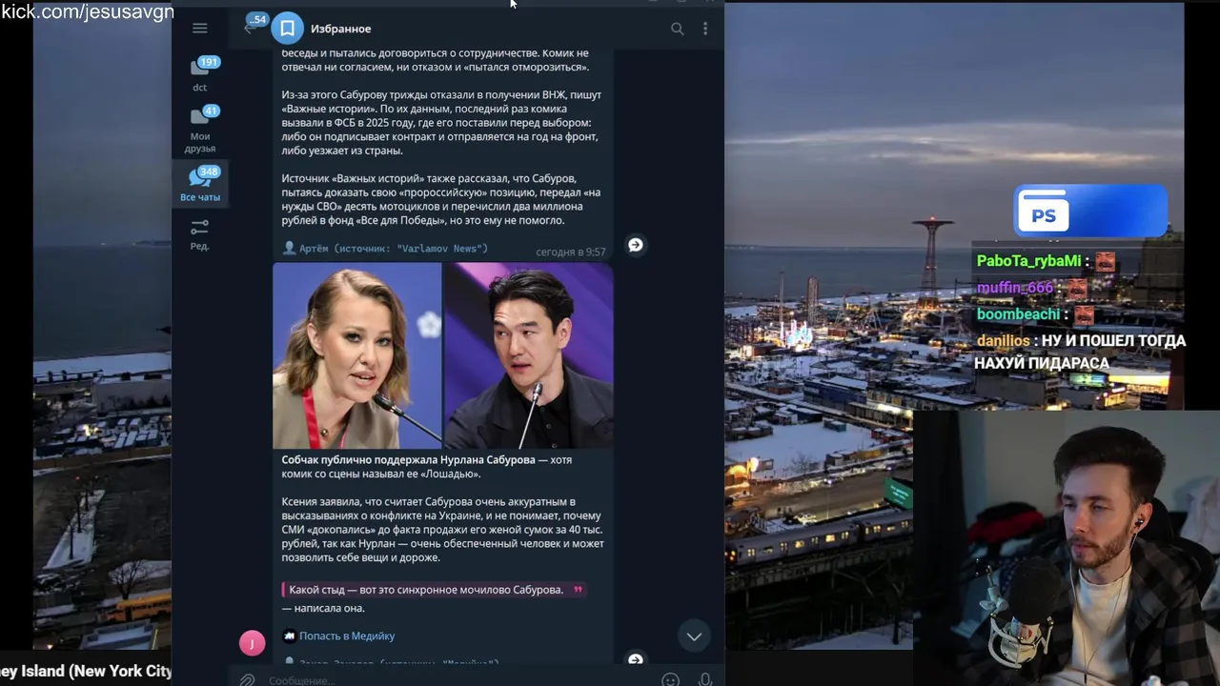This screenshot has height=686, width=1220.
Task: Click the Артём Varlamov News source signature
Action: tap(385, 249)
